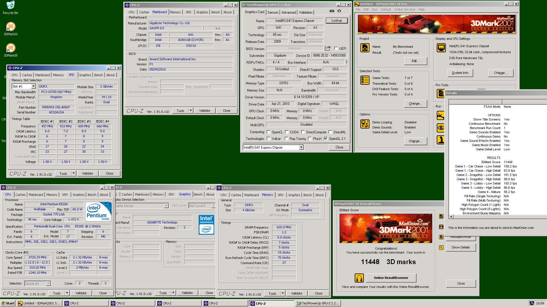
Task: Open Tools dropdown arrow in CPU-Z Mainboard window
Action: pyautogui.click(x=191, y=111)
